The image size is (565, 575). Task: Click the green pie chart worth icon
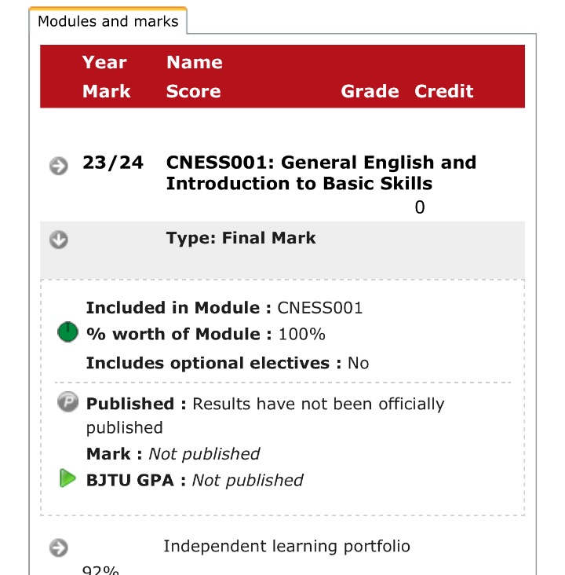(67, 331)
